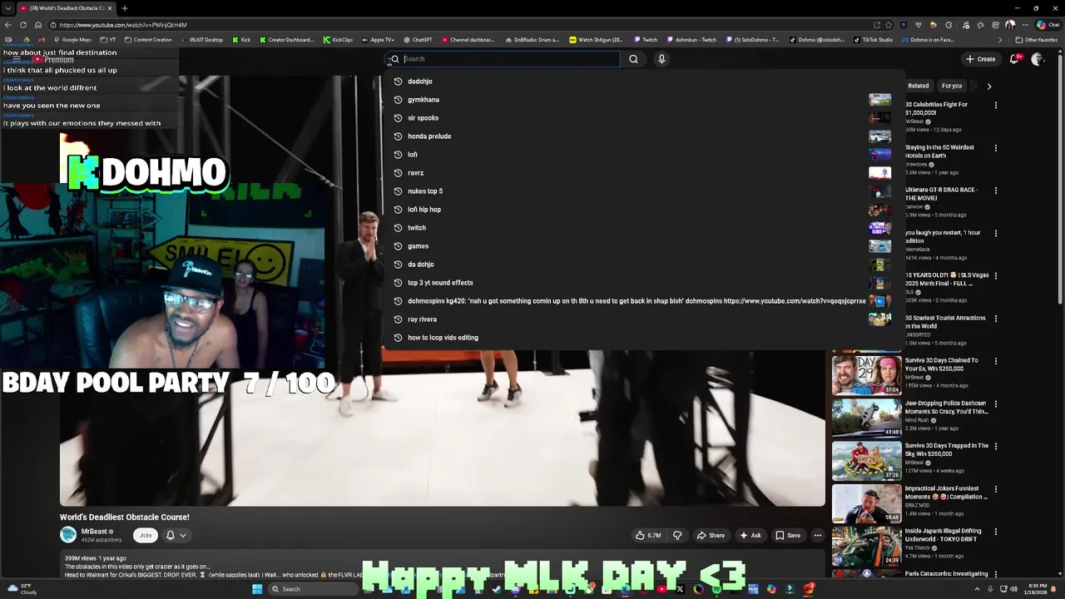Image resolution: width=1065 pixels, height=599 pixels.
Task: Choose 'twitch' search suggestion
Action: point(417,228)
